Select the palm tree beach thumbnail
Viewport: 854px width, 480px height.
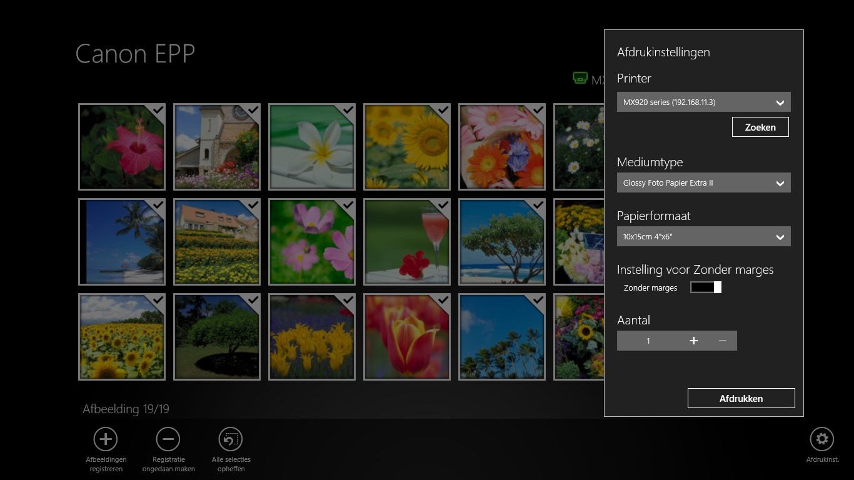point(122,242)
